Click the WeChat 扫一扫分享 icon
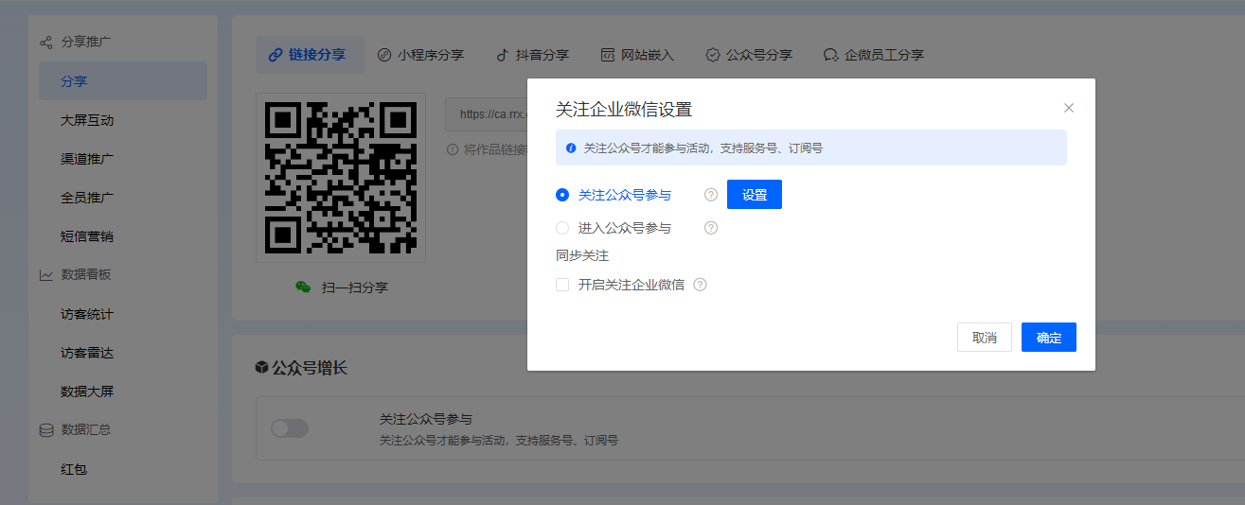 (303, 287)
